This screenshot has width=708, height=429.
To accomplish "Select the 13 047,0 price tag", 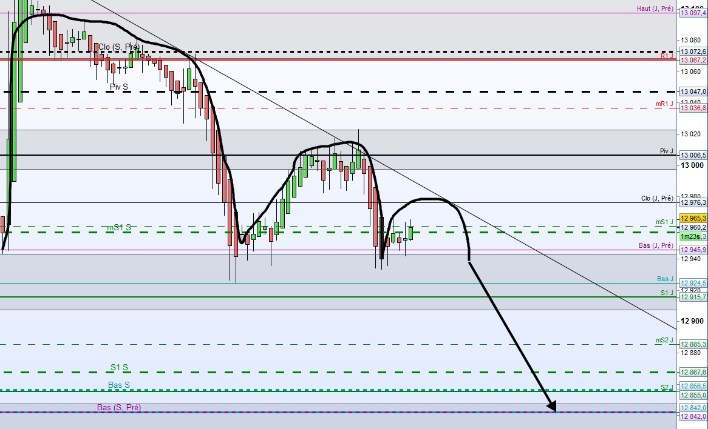I will click(693, 91).
